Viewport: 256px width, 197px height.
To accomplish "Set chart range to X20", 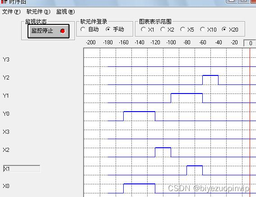I will pyautogui.click(x=224, y=29).
